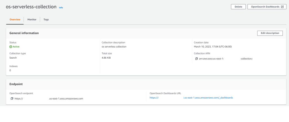
Task: Click the 4.86 KiB total size value
Action: point(106,58)
